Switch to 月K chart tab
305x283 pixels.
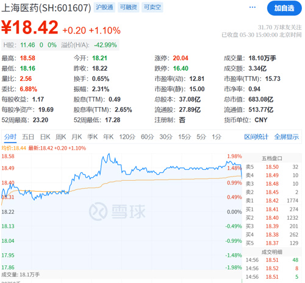click(x=77, y=137)
